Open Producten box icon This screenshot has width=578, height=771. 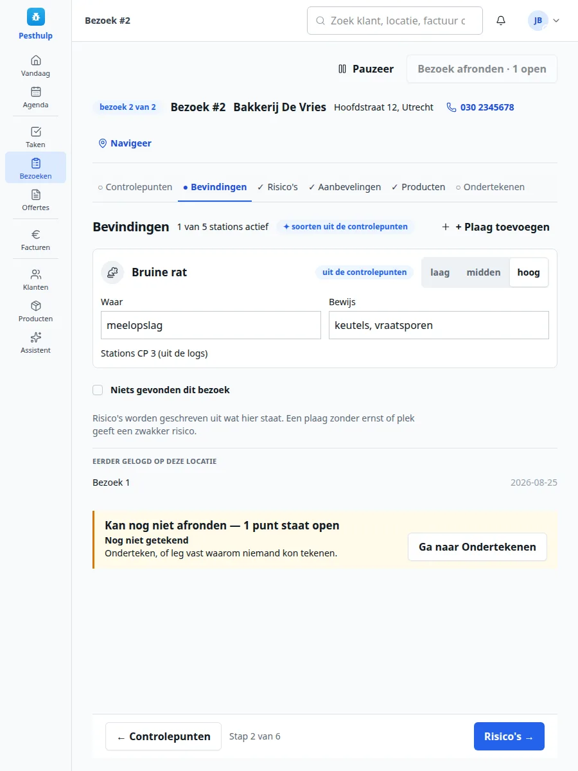36,306
